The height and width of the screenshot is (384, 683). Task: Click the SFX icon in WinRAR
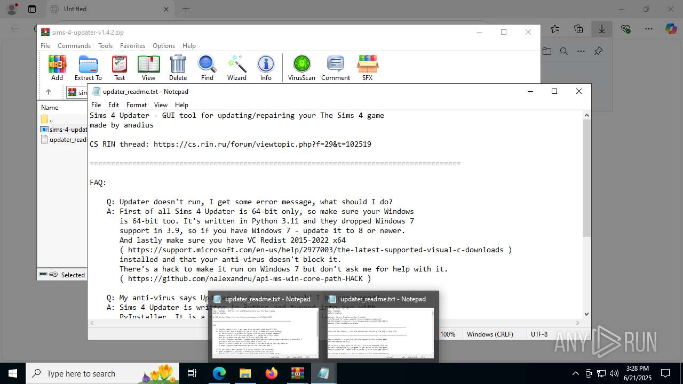pyautogui.click(x=367, y=68)
